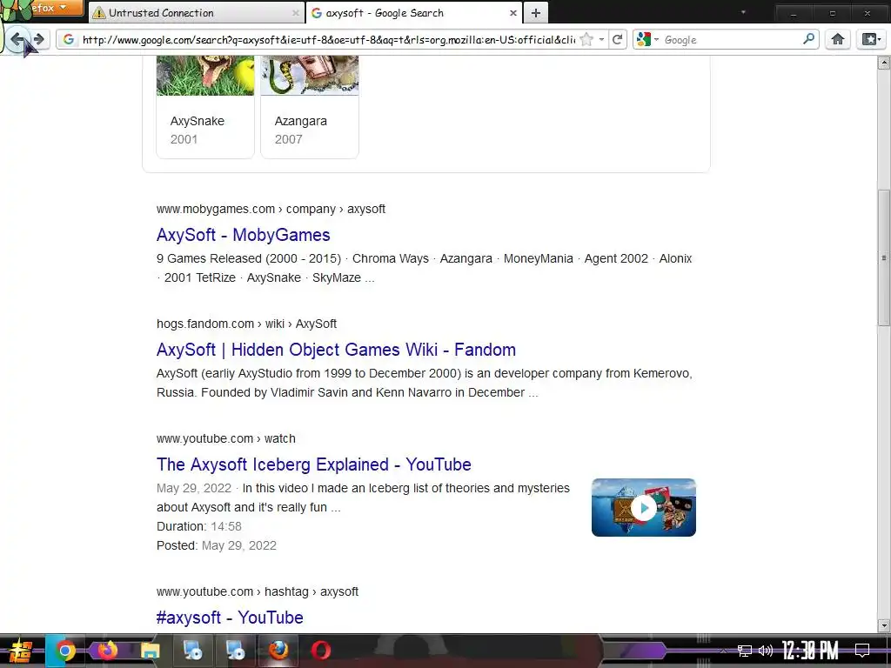Open the volume speaker tray icon
This screenshot has width=891, height=668.
click(766, 651)
